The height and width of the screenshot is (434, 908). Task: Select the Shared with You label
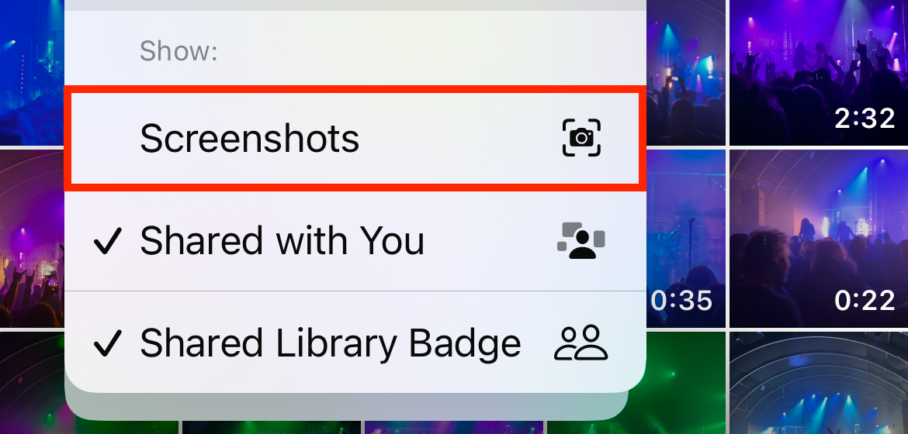coord(282,241)
